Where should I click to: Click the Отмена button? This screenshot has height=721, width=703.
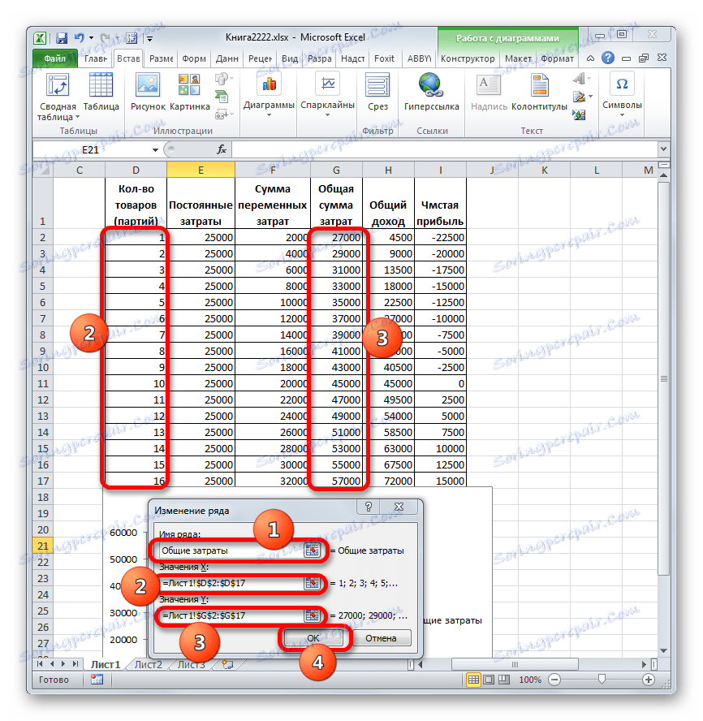click(x=381, y=637)
